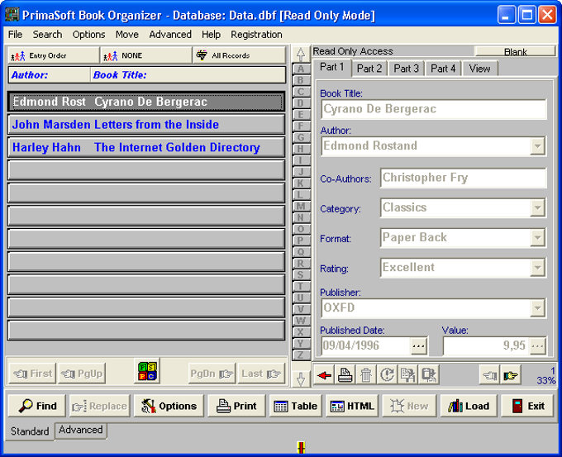Click the Blank button
This screenshot has width=562, height=457.
coord(515,51)
